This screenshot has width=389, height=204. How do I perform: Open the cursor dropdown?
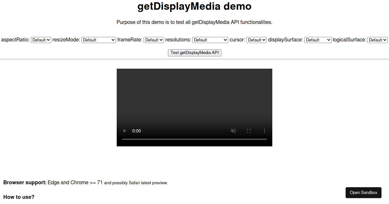tap(256, 40)
